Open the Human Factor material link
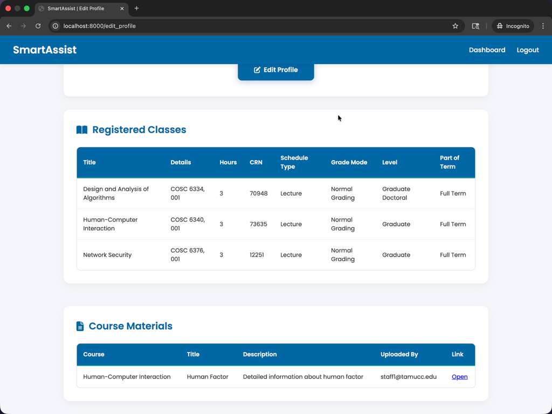The height and width of the screenshot is (414, 552). (x=459, y=377)
